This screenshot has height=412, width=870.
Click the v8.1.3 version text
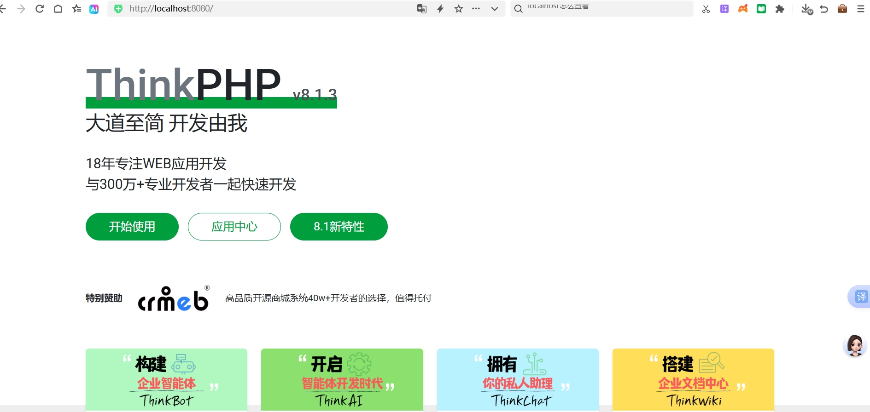point(315,95)
